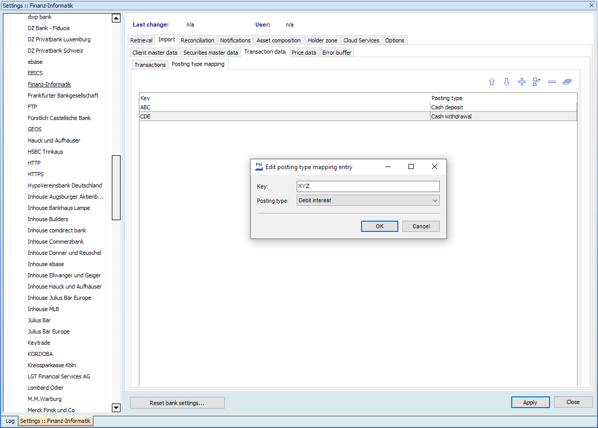
Task: Select HSBC Trinkaus in the bank list
Action: [x=45, y=152]
